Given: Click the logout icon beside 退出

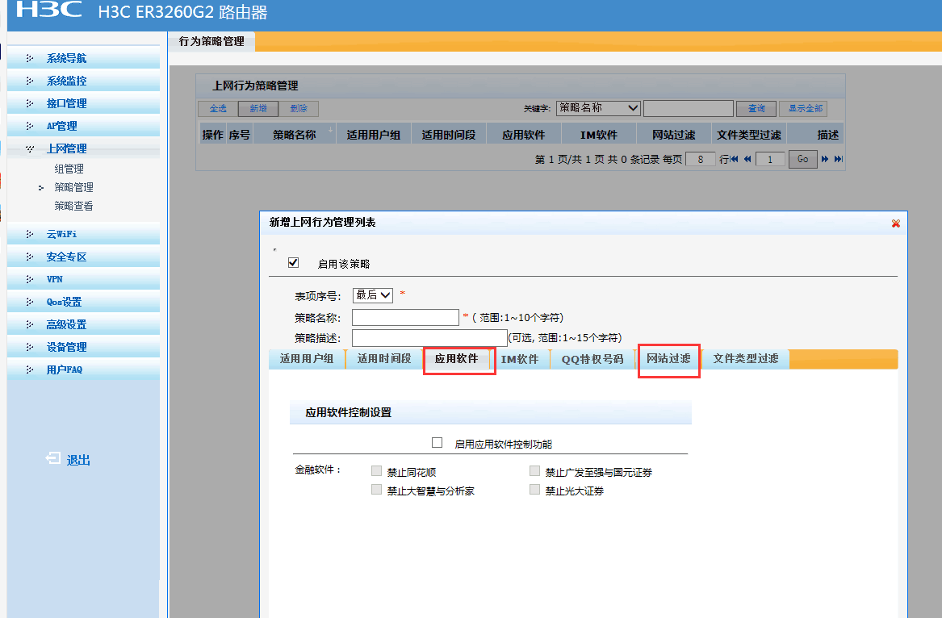Looking at the screenshot, I should pos(52,458).
